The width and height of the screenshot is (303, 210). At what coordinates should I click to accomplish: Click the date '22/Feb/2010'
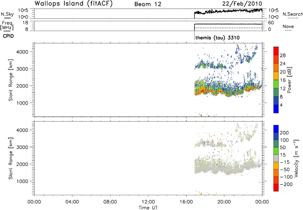point(242,4)
